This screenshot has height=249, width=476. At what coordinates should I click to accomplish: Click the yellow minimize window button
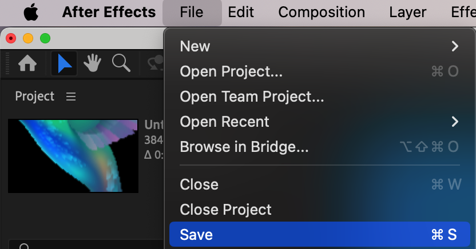pyautogui.click(x=28, y=38)
